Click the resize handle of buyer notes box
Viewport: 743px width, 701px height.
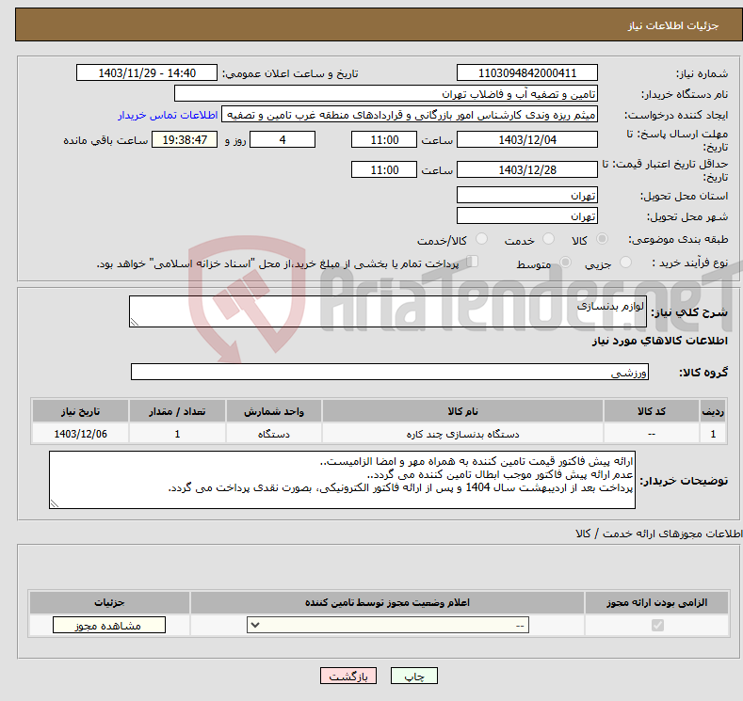tap(55, 503)
